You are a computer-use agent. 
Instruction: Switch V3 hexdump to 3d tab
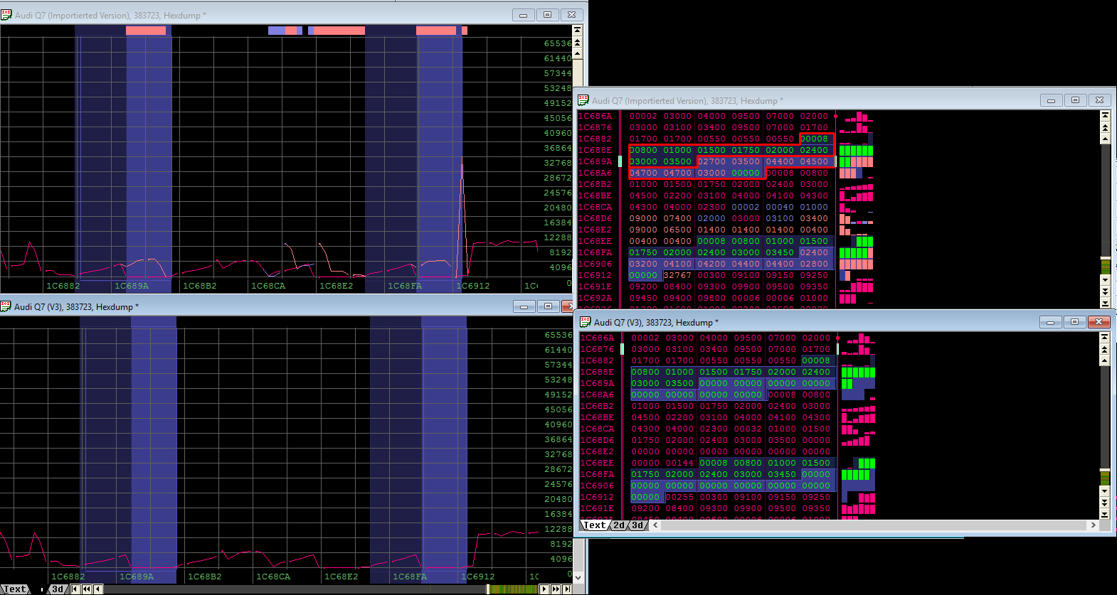point(637,525)
